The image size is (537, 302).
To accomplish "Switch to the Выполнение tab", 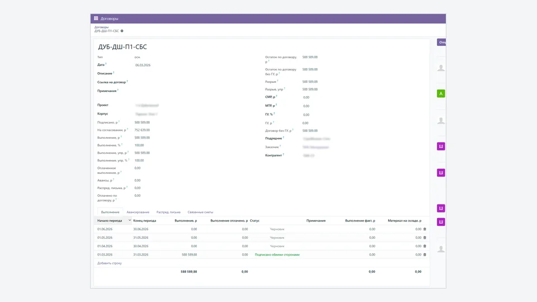I will (x=110, y=212).
